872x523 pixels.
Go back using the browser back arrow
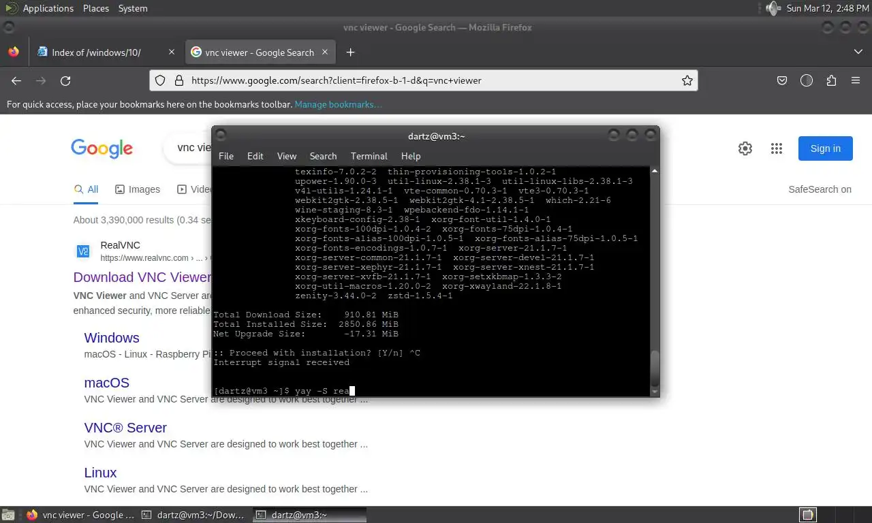coord(16,80)
